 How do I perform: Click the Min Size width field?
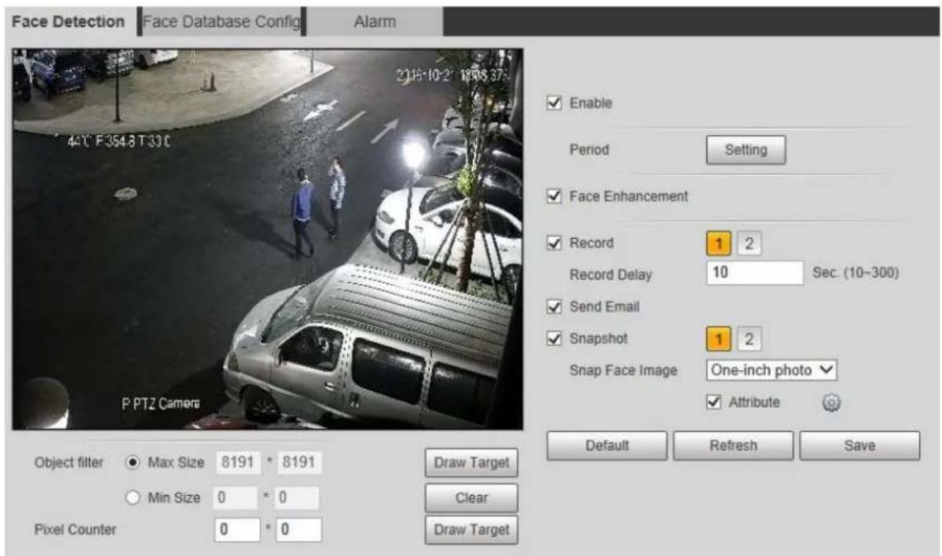click(235, 498)
